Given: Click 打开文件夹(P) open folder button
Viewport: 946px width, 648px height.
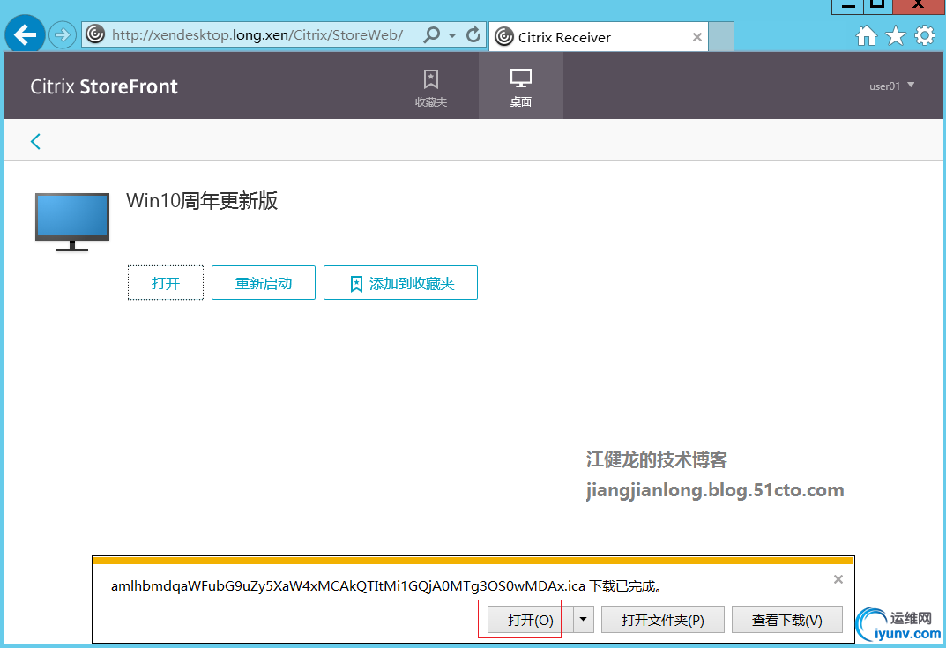Looking at the screenshot, I should 662,620.
